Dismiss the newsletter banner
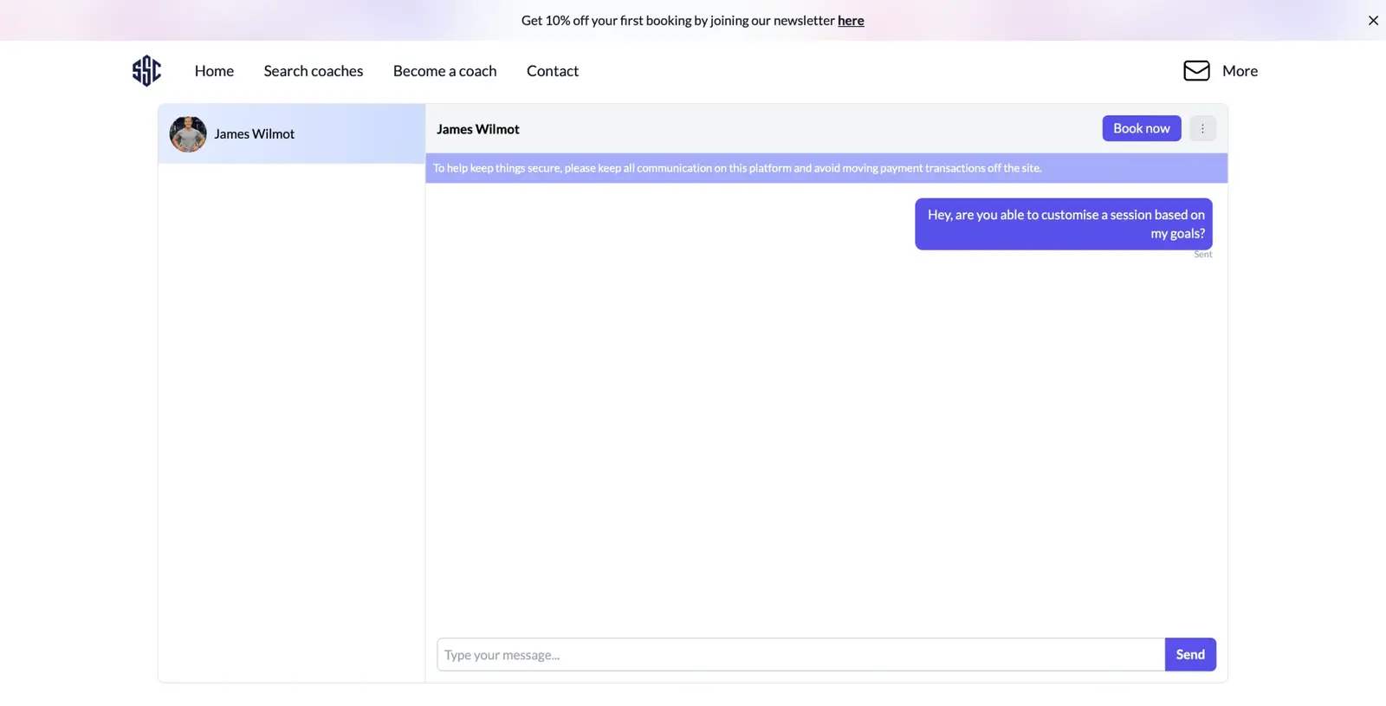Screen dimensions: 1386x706 pyautogui.click(x=1373, y=21)
